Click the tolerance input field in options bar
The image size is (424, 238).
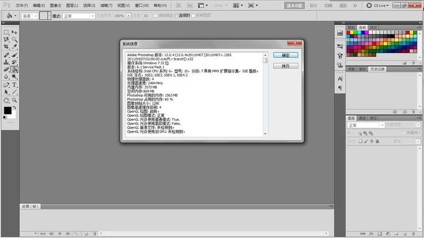[x=146, y=16]
